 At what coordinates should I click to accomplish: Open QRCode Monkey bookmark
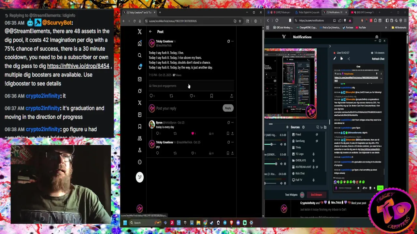(282, 28)
